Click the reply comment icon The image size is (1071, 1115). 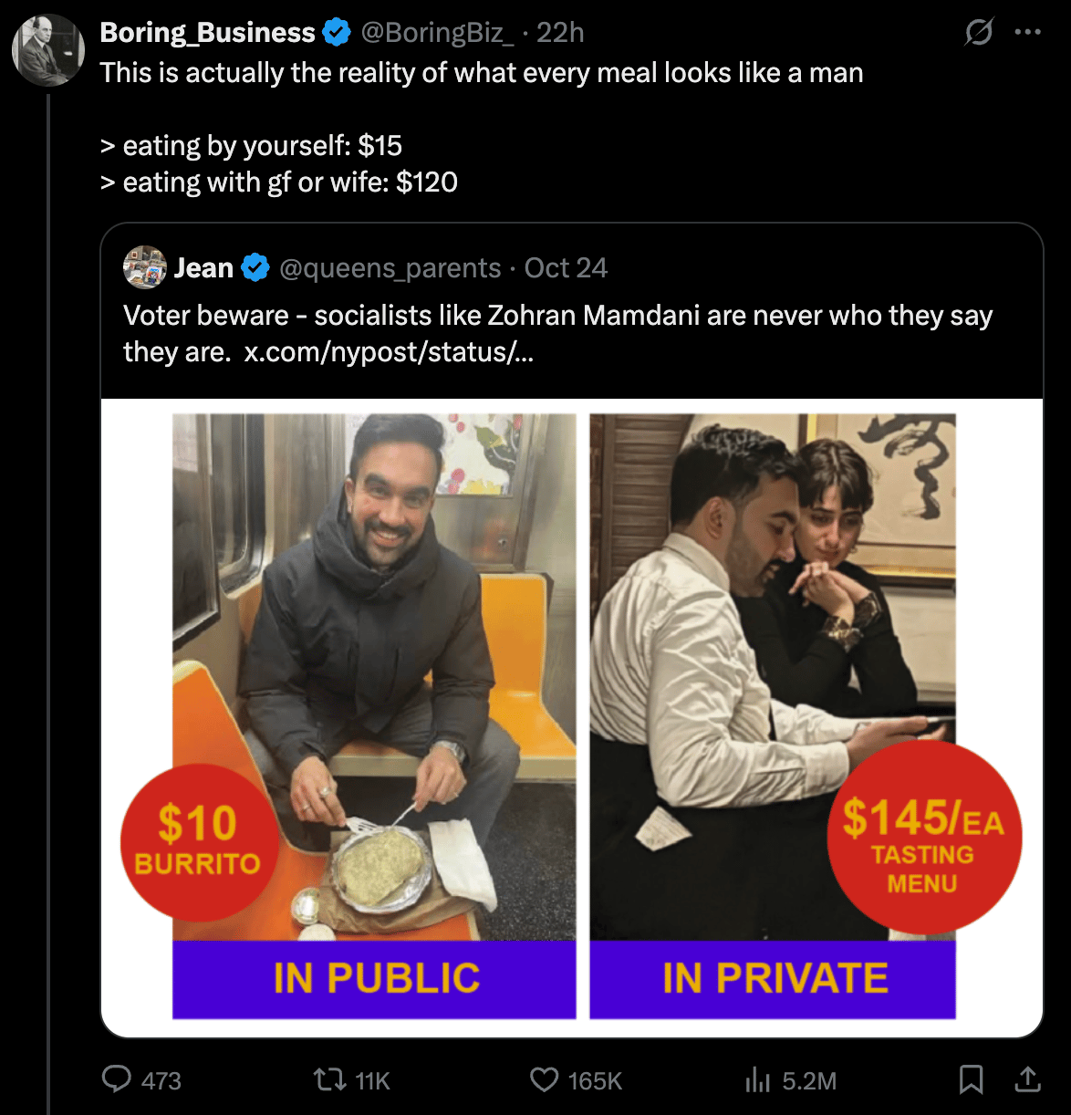click(x=117, y=1080)
